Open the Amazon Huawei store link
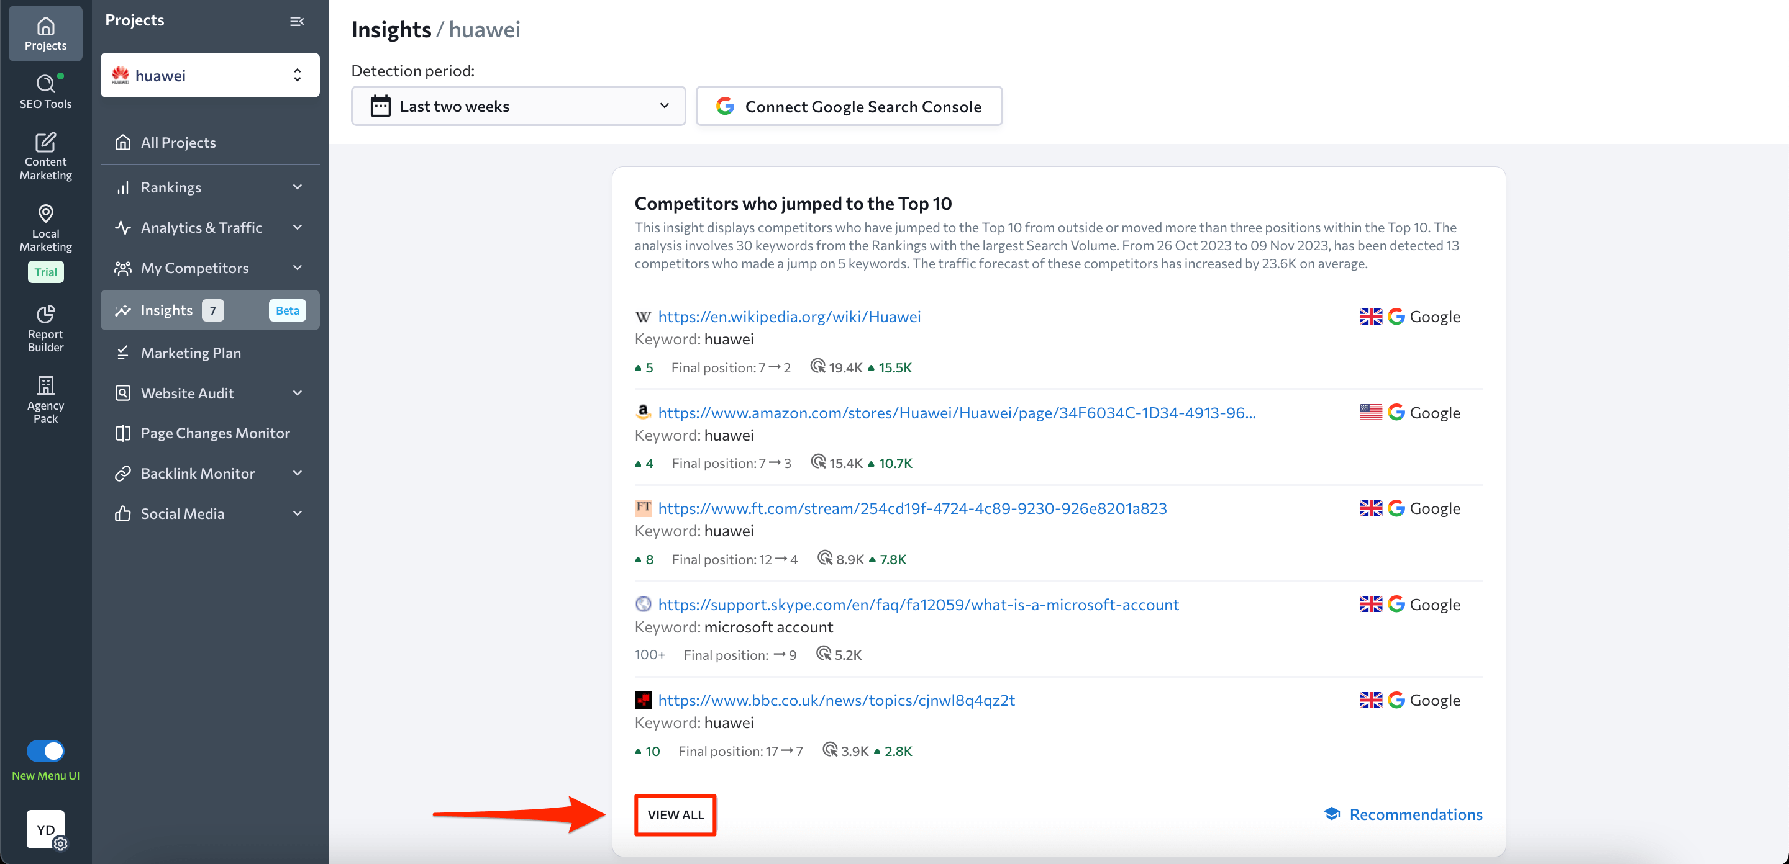1789x864 pixels. [957, 412]
